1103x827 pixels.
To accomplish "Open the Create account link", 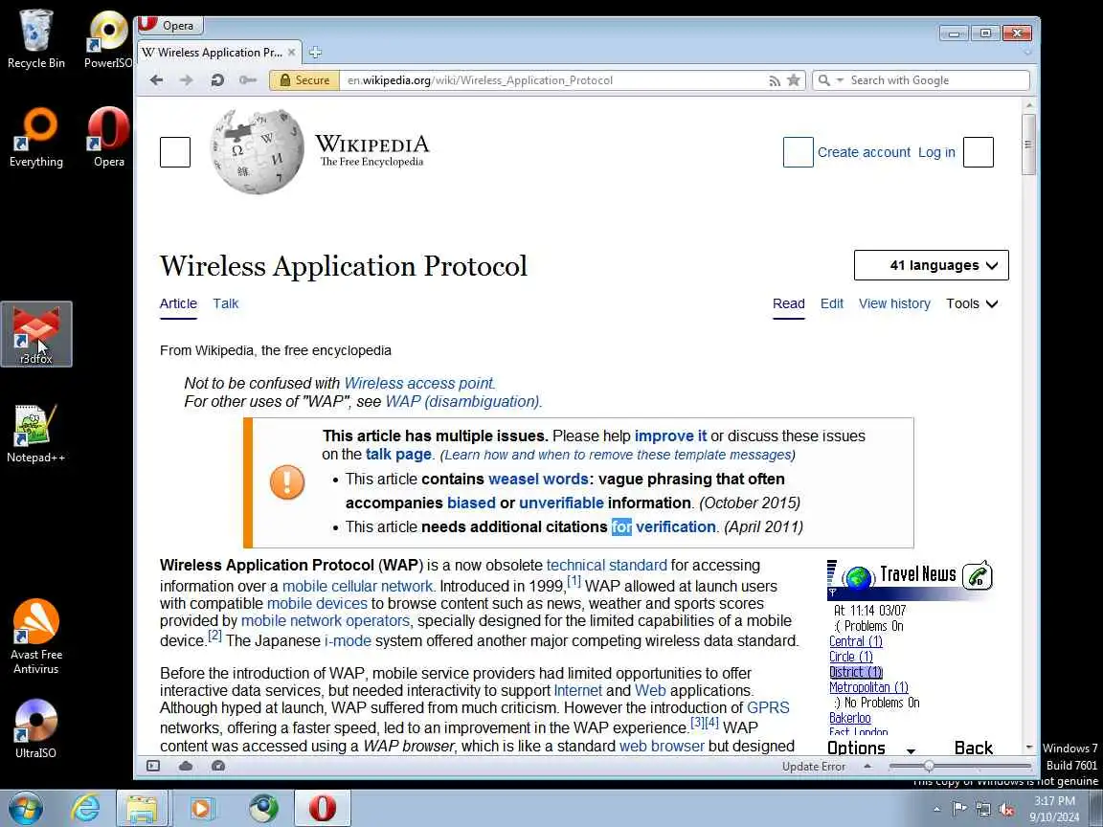I will pos(864,152).
